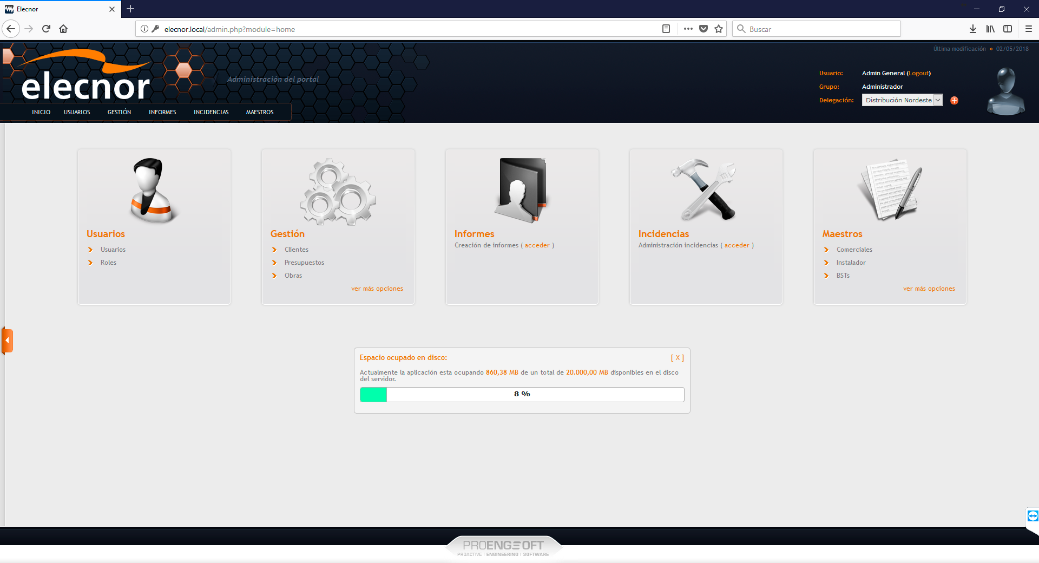Toggle the browser sidebar icon
This screenshot has width=1039, height=563.
click(x=1008, y=29)
